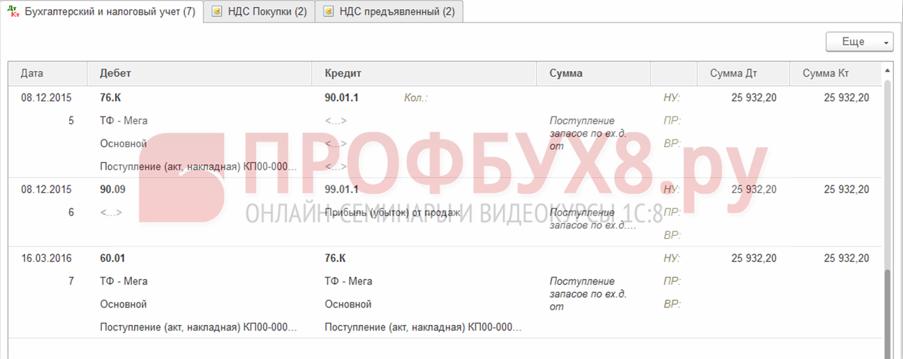Select the Кредит column header
The height and width of the screenshot is (359, 903).
[x=343, y=73]
